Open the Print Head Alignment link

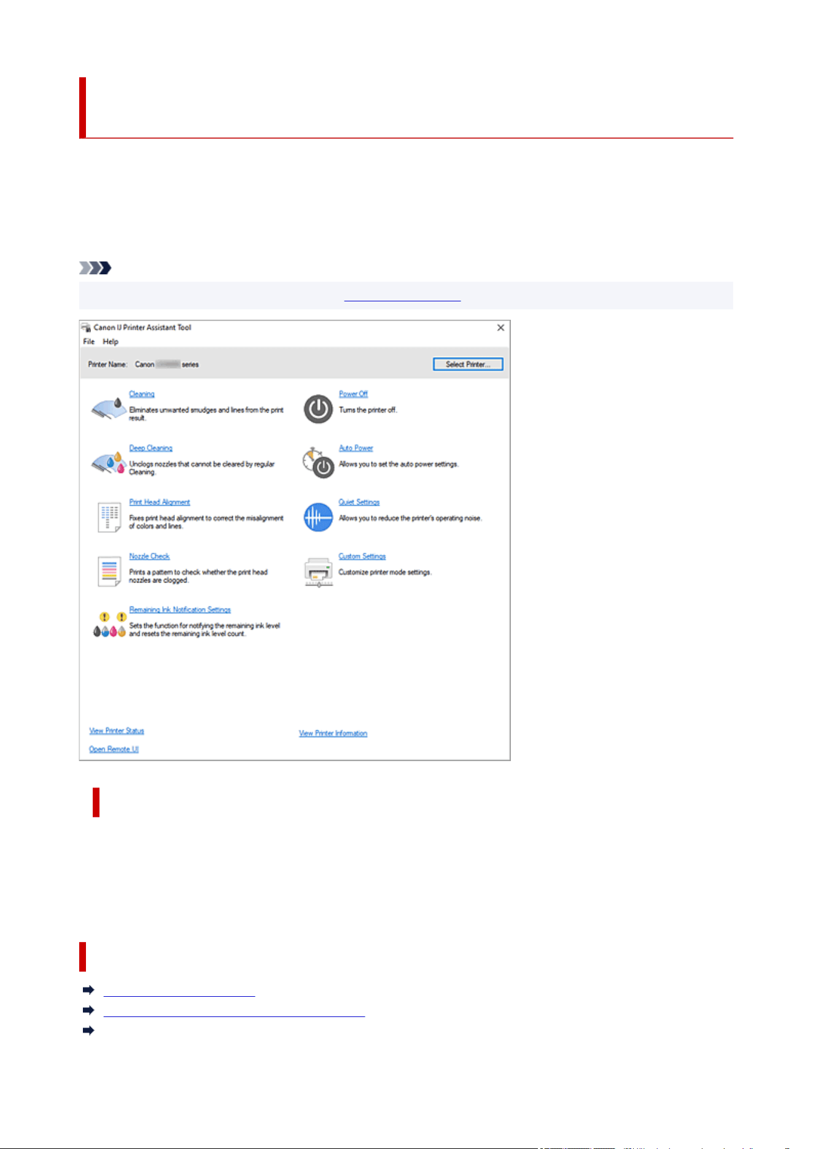(x=160, y=502)
